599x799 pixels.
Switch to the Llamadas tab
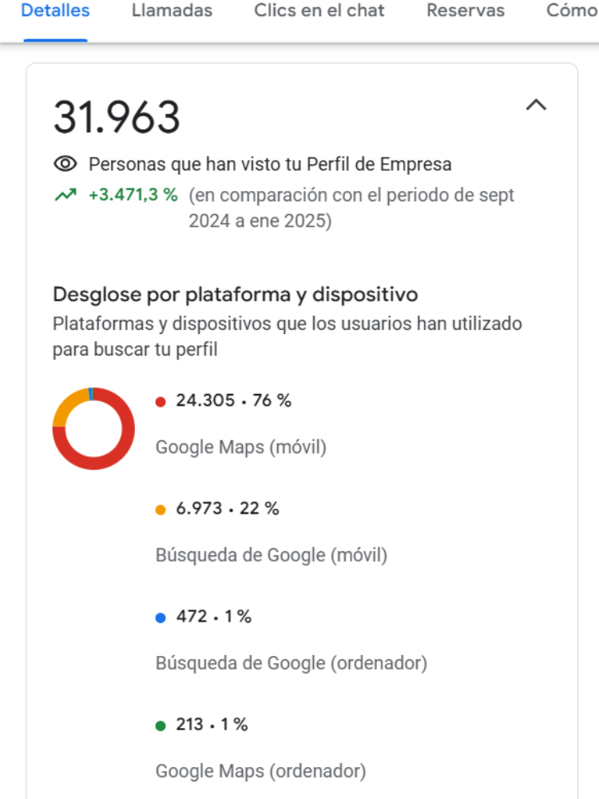pos(172,11)
